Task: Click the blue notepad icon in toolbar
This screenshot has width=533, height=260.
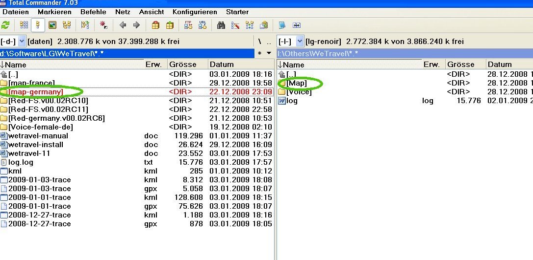Action: 282,25
